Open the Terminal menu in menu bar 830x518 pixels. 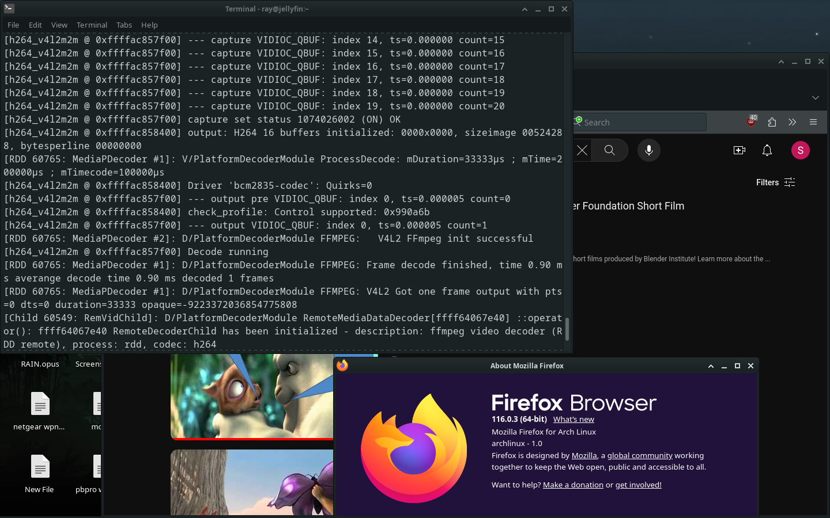(92, 25)
